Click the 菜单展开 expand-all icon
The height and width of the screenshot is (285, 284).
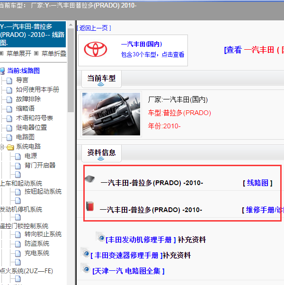click(1, 53)
